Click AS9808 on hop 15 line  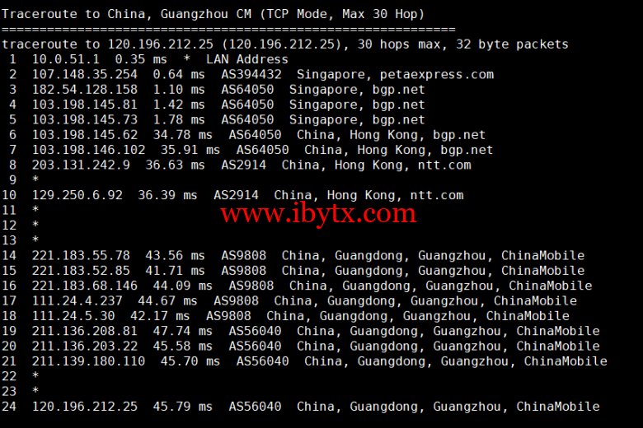(x=243, y=271)
